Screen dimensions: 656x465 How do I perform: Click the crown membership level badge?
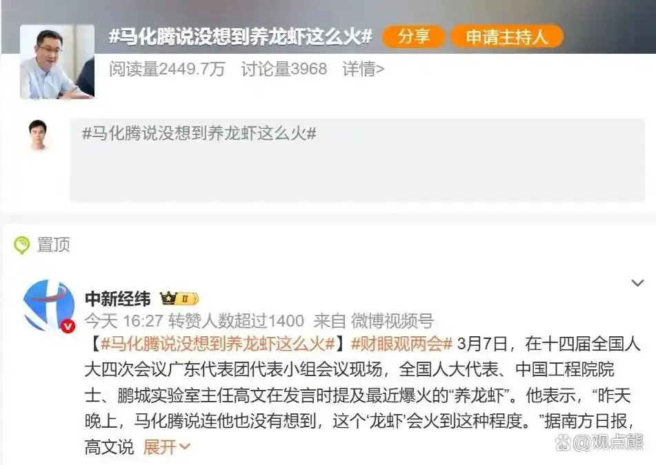tap(179, 299)
